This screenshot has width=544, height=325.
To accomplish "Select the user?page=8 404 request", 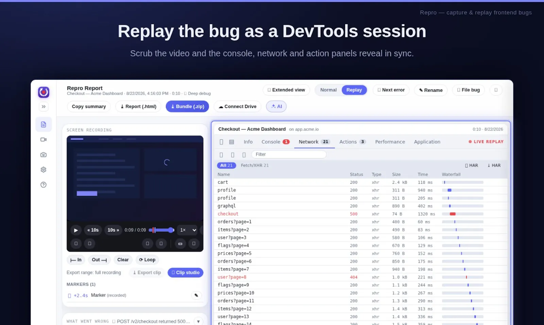I will (360, 277).
